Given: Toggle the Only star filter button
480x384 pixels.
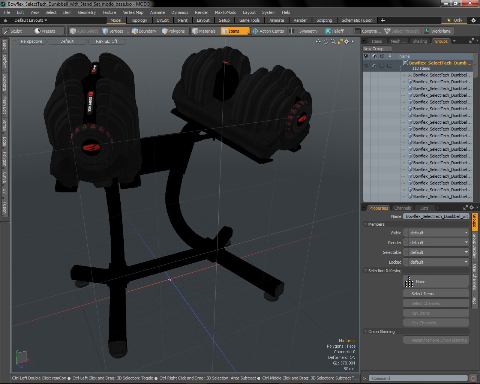Looking at the screenshot, I should tap(454, 20).
